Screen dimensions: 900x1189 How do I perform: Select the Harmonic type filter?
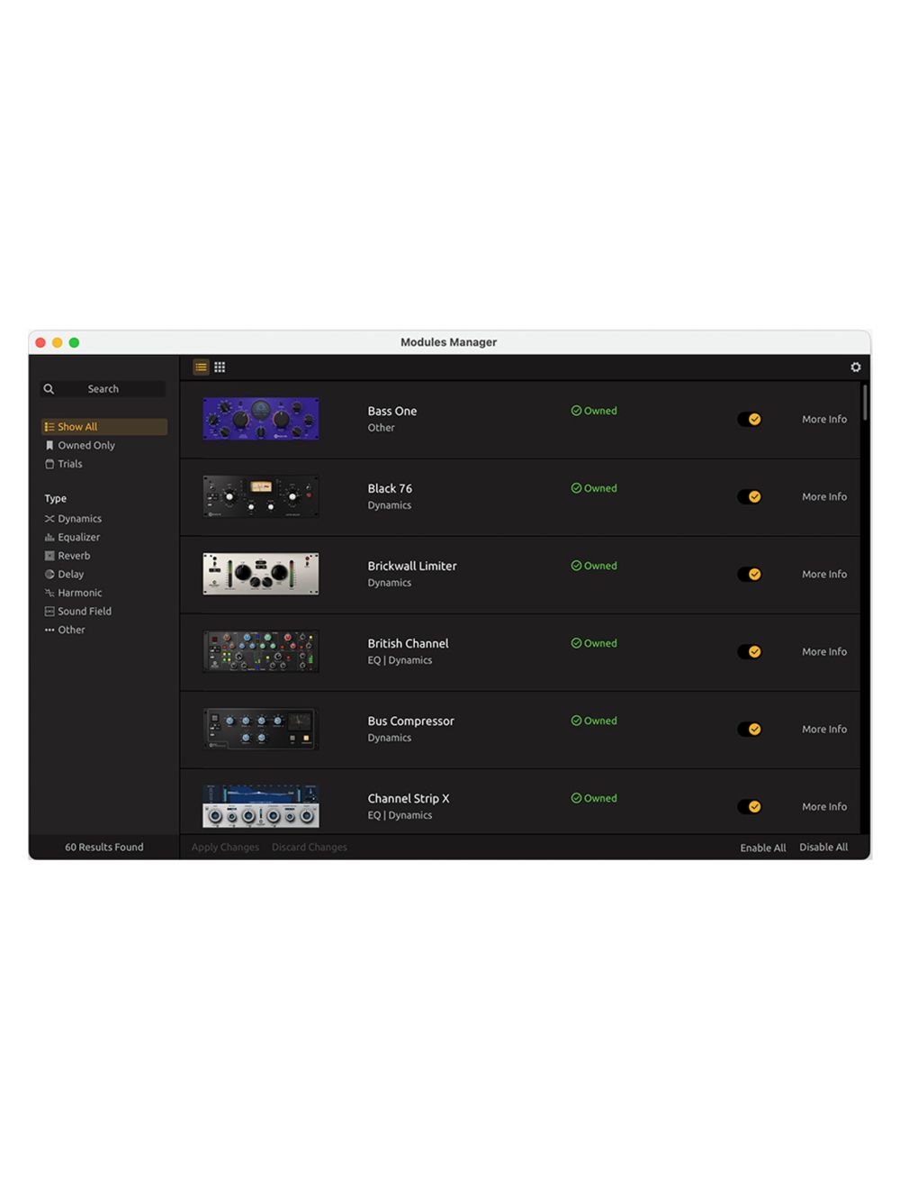[78, 593]
